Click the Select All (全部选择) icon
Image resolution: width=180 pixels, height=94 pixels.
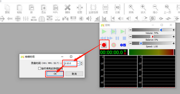[93, 9]
